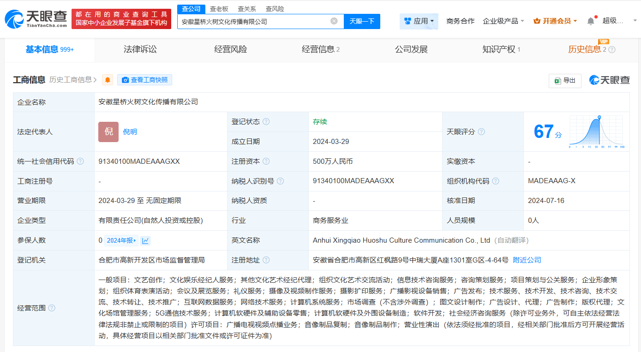Click the help icon next to 经营范围
Screen dimensions: 641x352
click(x=52, y=308)
